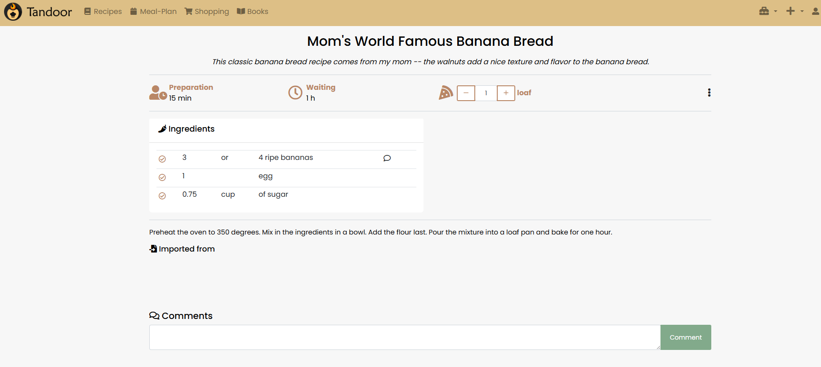Screen dimensions: 821x367
Task: Toggle the check mark for sugar
Action: (162, 196)
